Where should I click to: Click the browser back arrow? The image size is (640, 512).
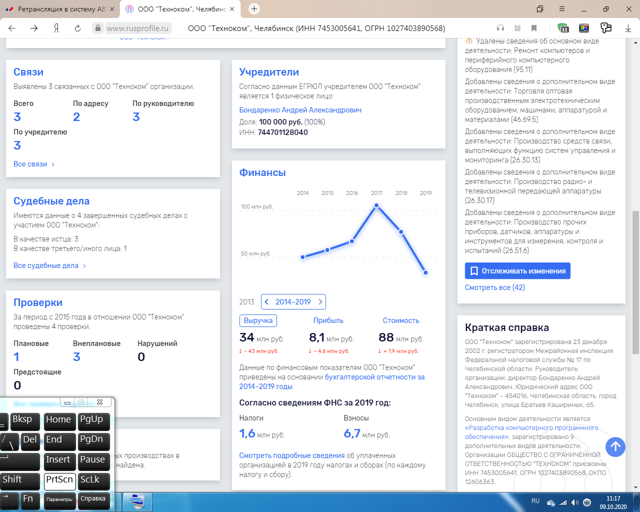[12, 28]
